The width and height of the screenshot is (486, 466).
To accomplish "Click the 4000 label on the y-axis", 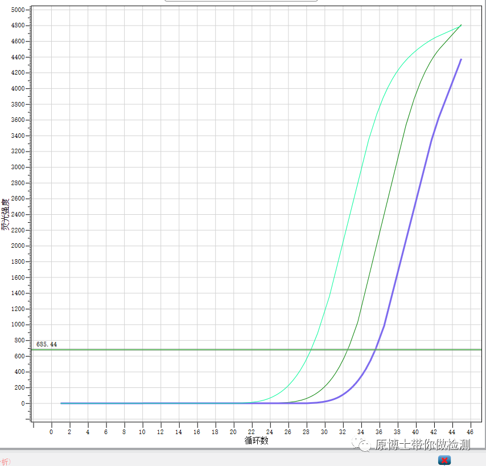I will tap(18, 89).
